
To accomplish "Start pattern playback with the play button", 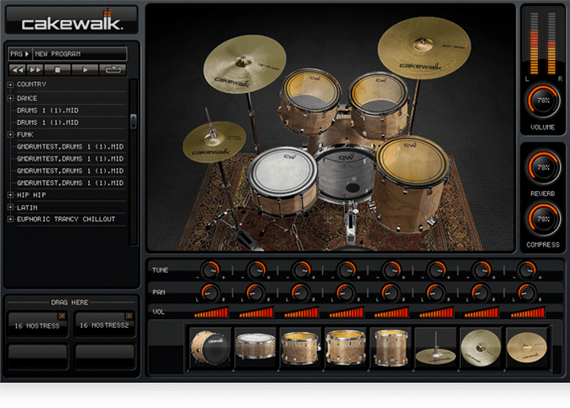I will pyautogui.click(x=85, y=70).
